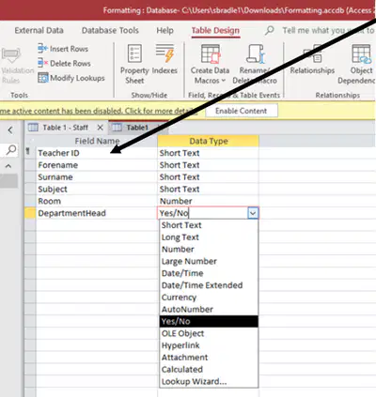Choose Currency from the data type list

pos(209,298)
